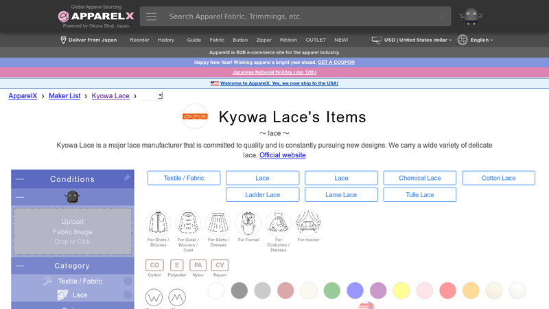
Task: Open the breadcrumb dropdown after Kyowa Lace
Action: pyautogui.click(x=152, y=95)
